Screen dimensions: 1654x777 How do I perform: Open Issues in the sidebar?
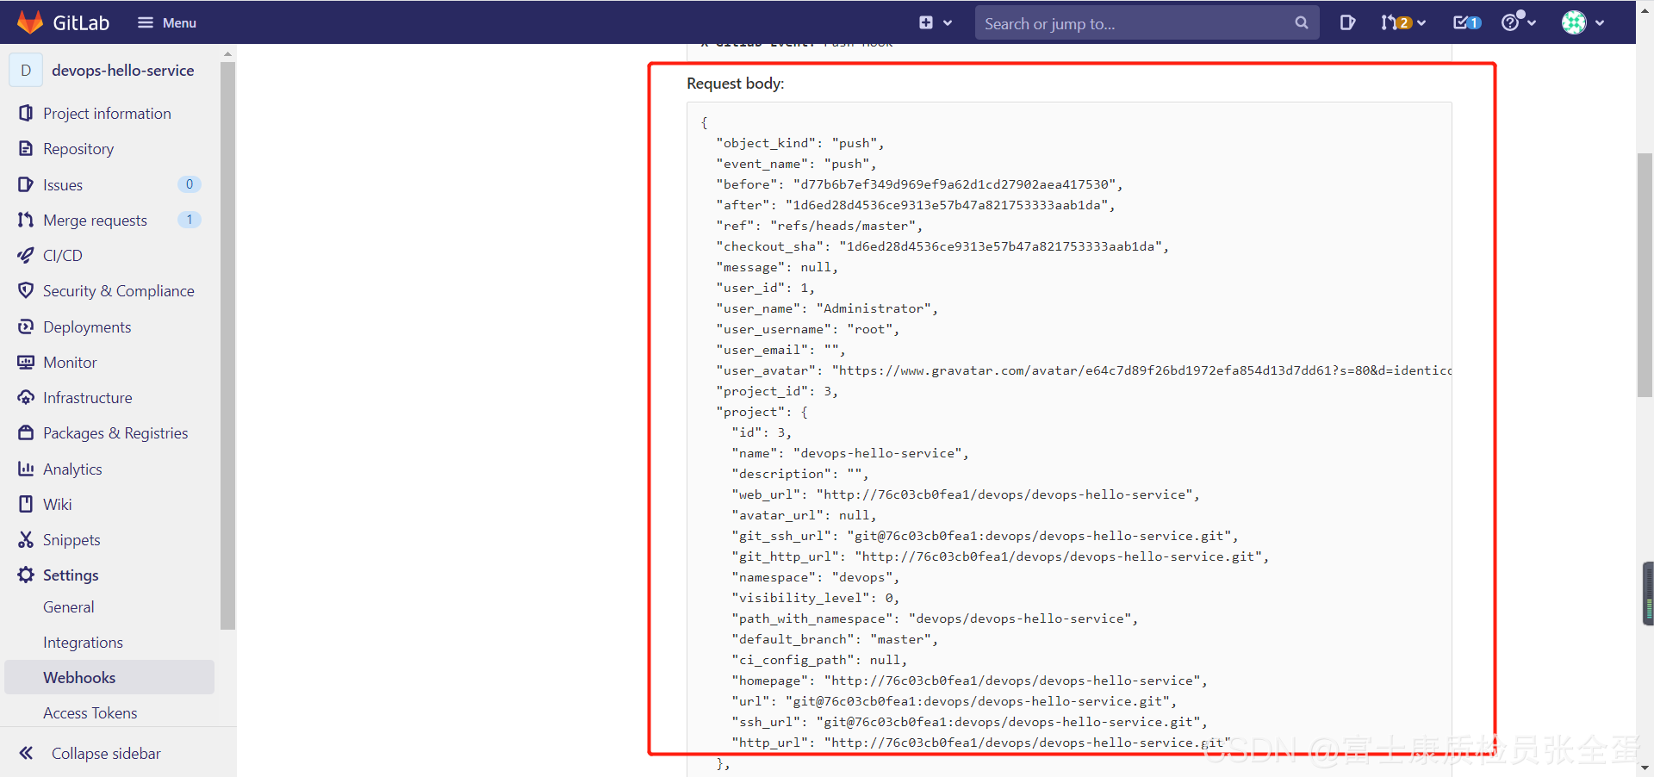pos(63,185)
